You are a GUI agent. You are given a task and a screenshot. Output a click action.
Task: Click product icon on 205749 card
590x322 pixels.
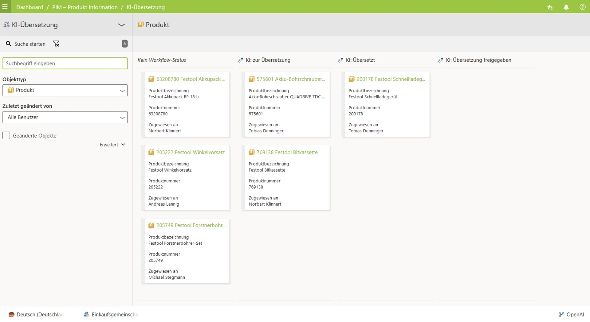[151, 226]
